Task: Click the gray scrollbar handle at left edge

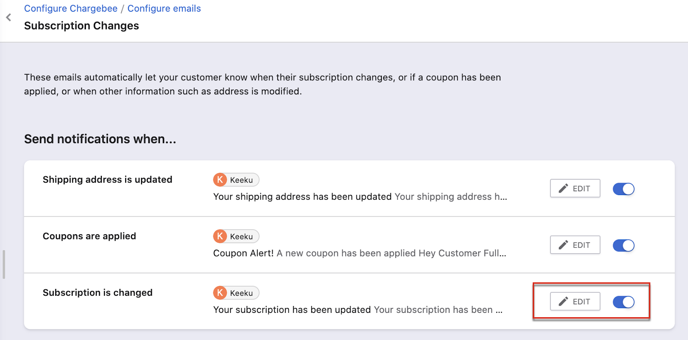Action: 4,264
